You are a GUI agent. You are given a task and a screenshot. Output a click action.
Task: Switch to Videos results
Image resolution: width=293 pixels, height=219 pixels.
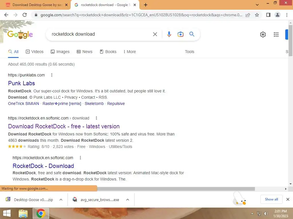[35, 52]
